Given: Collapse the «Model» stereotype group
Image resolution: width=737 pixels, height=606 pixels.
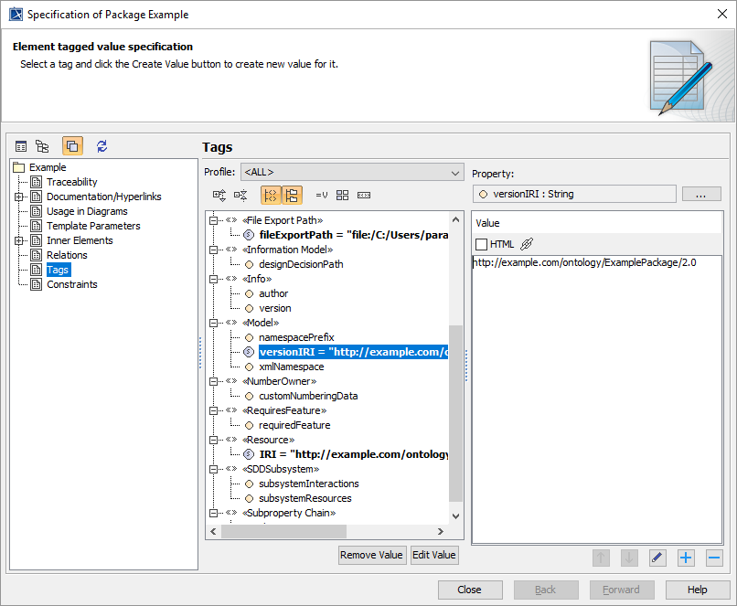Looking at the screenshot, I should 214,323.
